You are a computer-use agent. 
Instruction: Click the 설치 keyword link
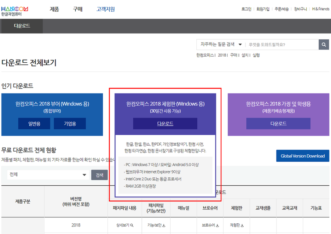pyautogui.click(x=245, y=55)
